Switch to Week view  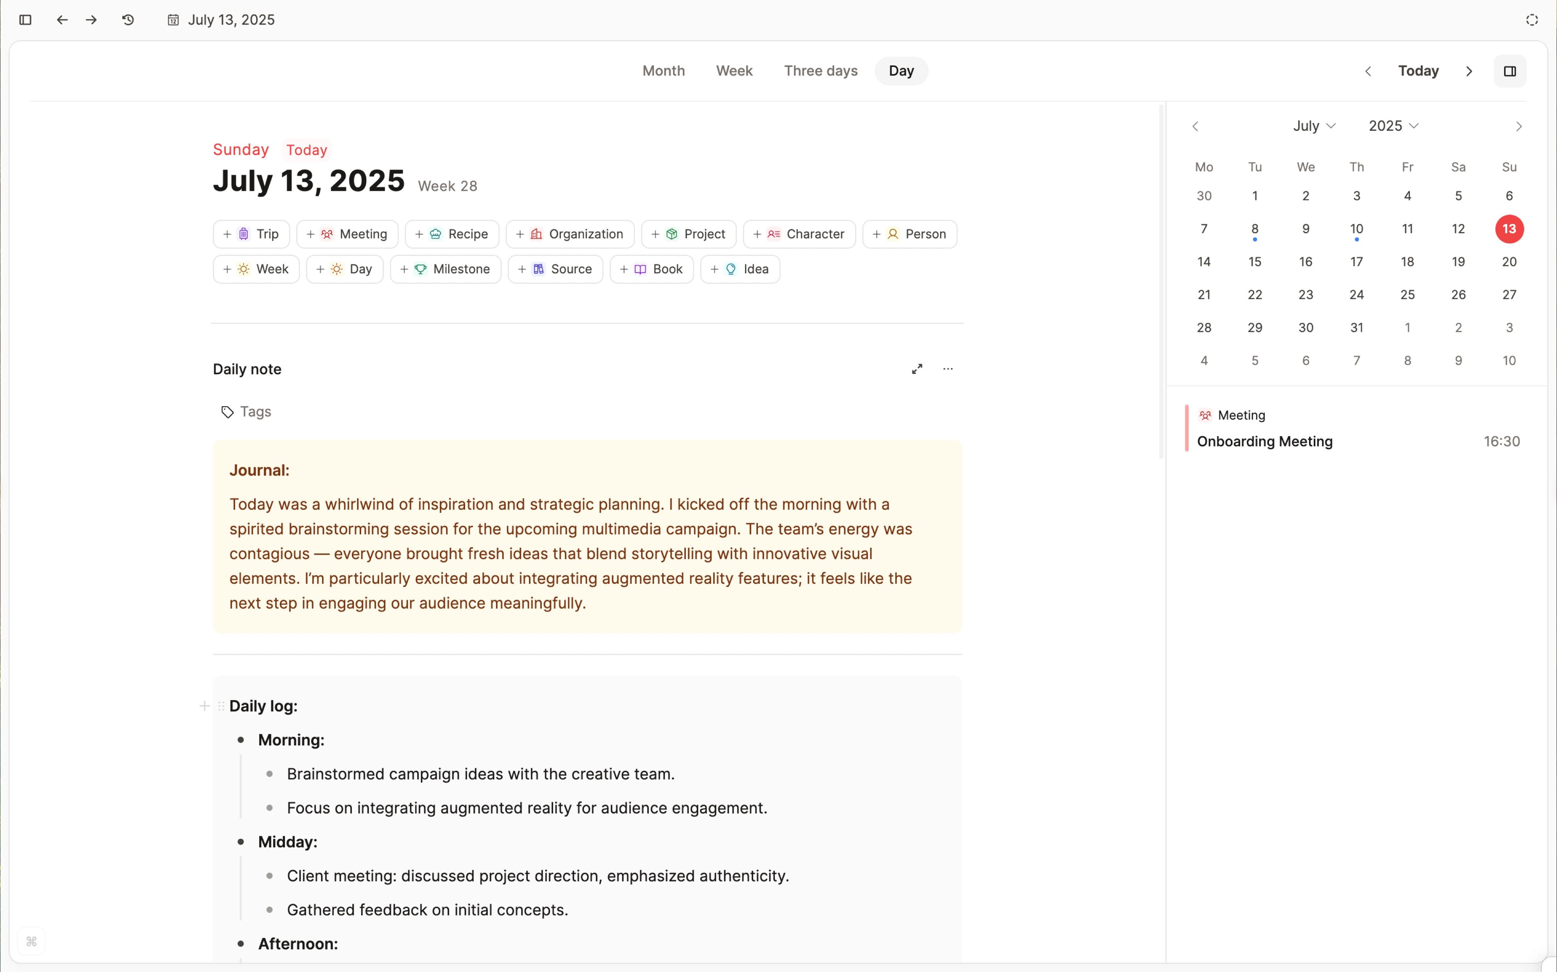pyautogui.click(x=734, y=71)
